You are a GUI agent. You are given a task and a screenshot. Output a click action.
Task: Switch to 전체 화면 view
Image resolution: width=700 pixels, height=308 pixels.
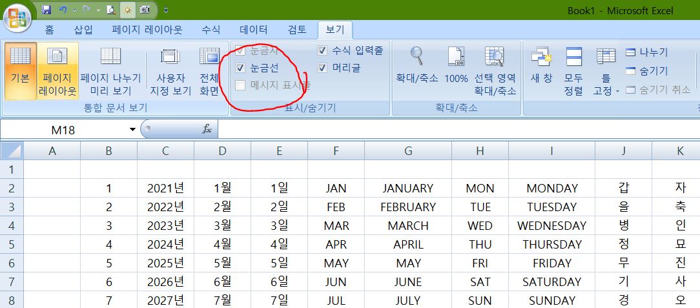pos(209,71)
